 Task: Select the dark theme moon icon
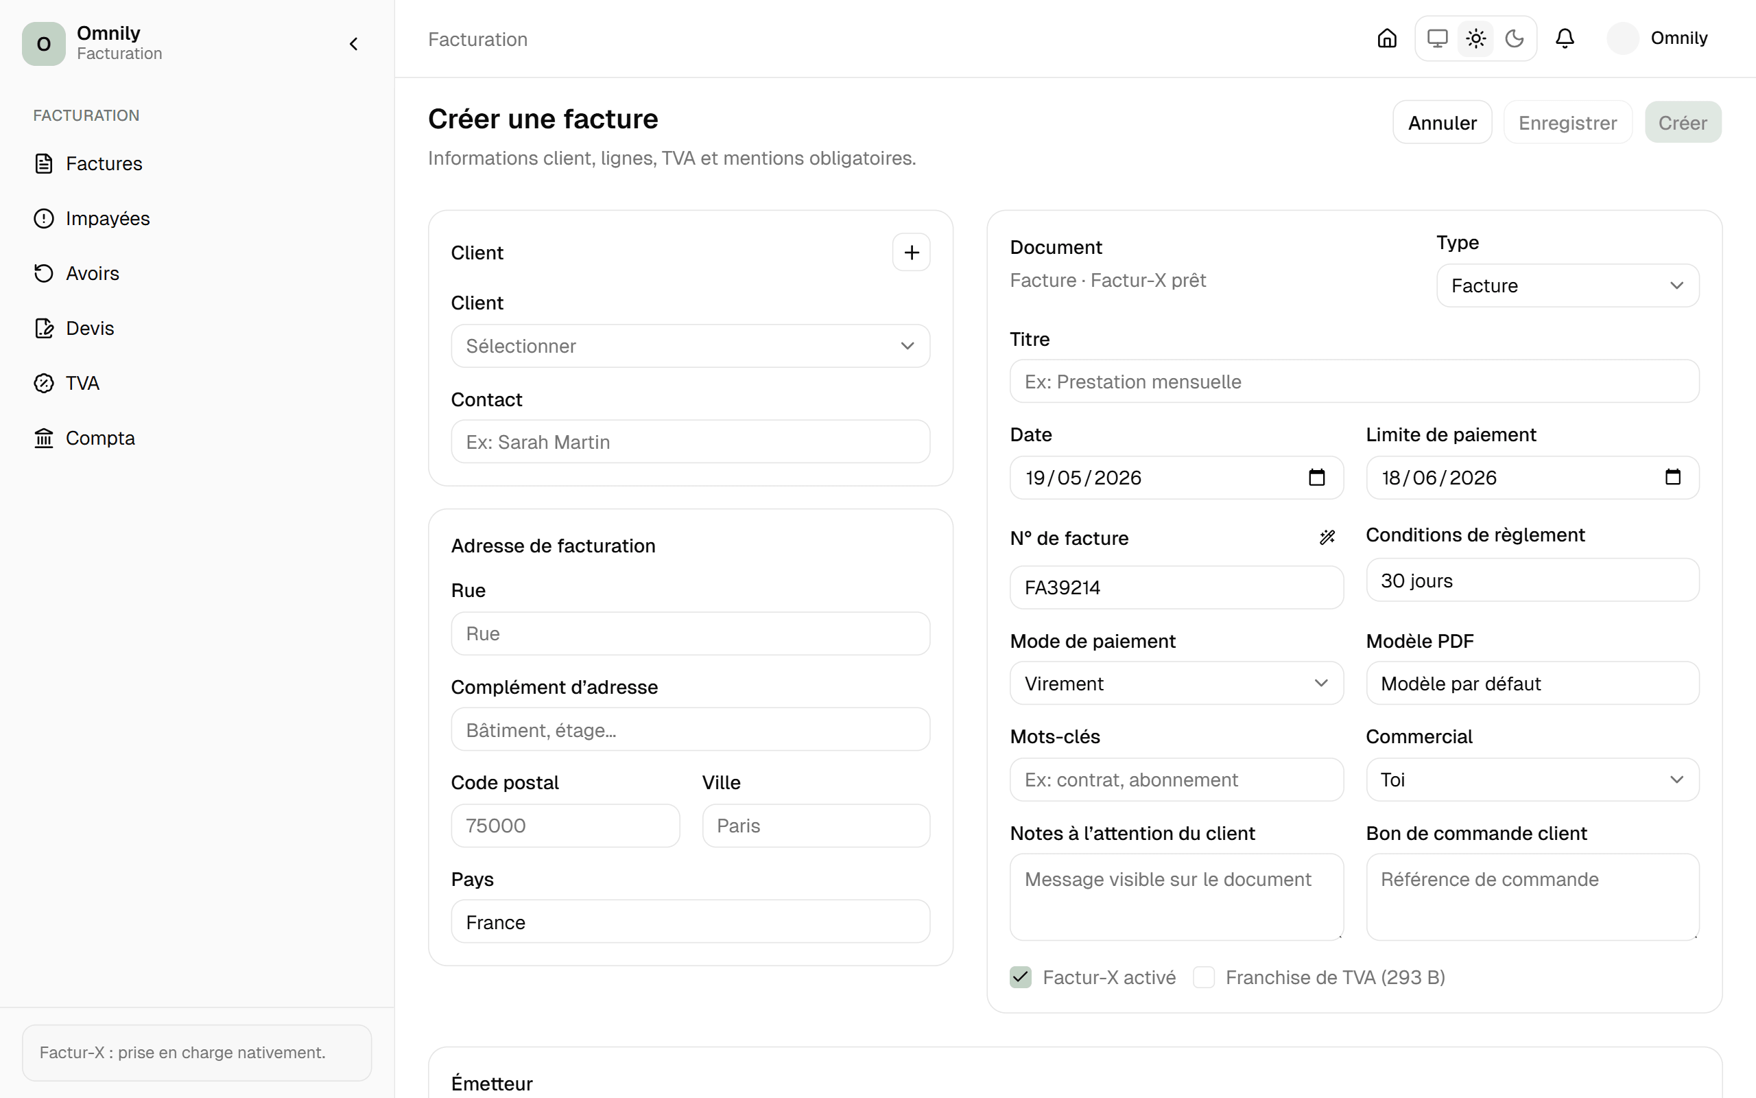pos(1515,38)
